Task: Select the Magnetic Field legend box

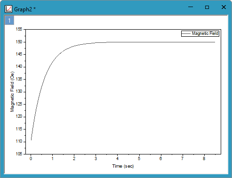Action: 200,33
